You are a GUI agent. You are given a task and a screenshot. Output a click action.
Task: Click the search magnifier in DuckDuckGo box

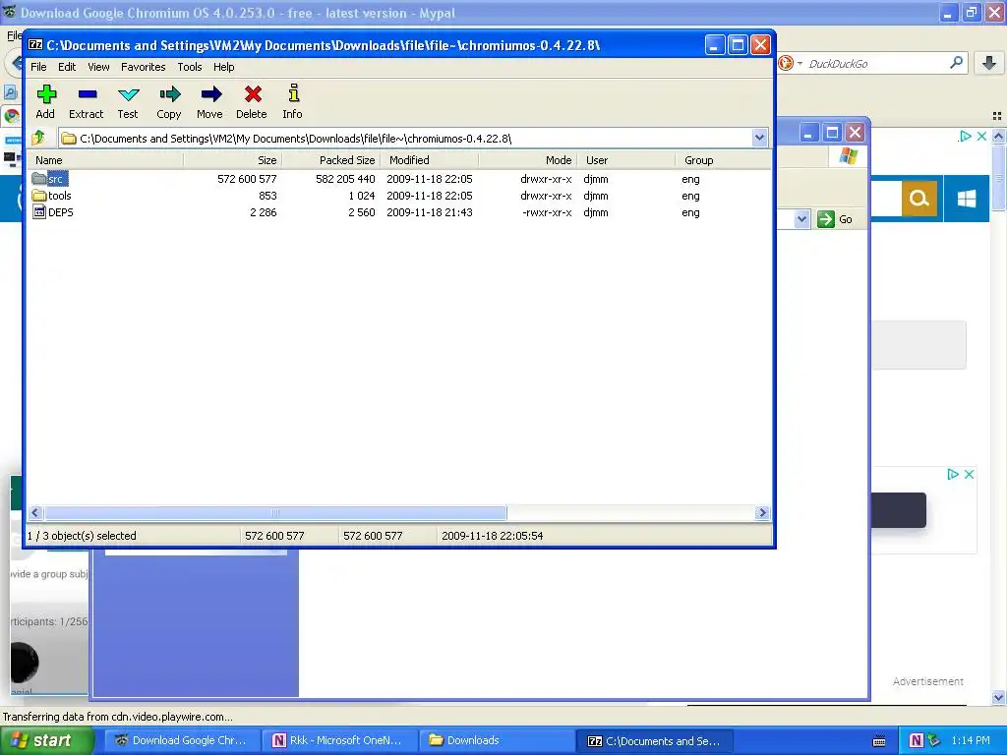pos(956,62)
